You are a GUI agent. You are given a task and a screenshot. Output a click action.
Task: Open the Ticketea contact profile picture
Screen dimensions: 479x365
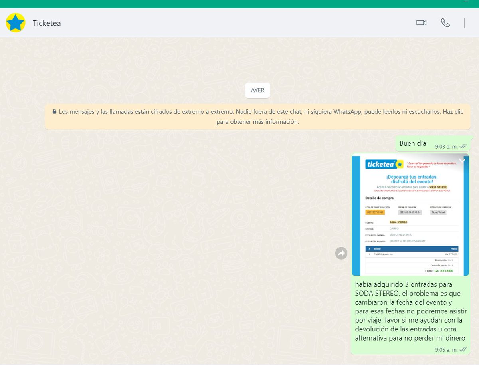(16, 23)
